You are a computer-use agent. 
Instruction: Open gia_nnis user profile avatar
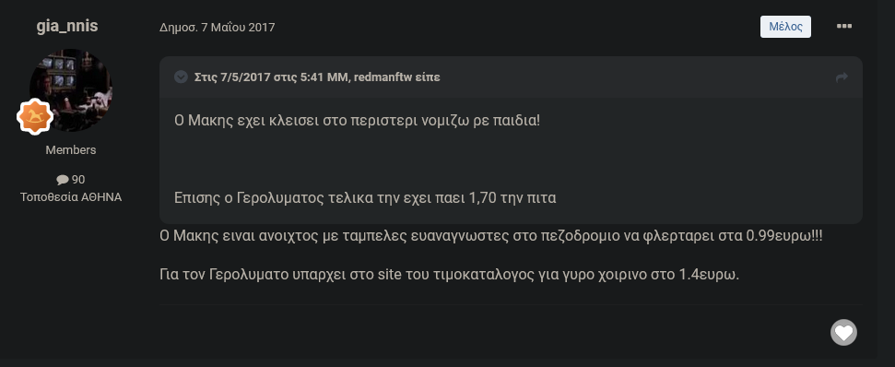tap(71, 90)
